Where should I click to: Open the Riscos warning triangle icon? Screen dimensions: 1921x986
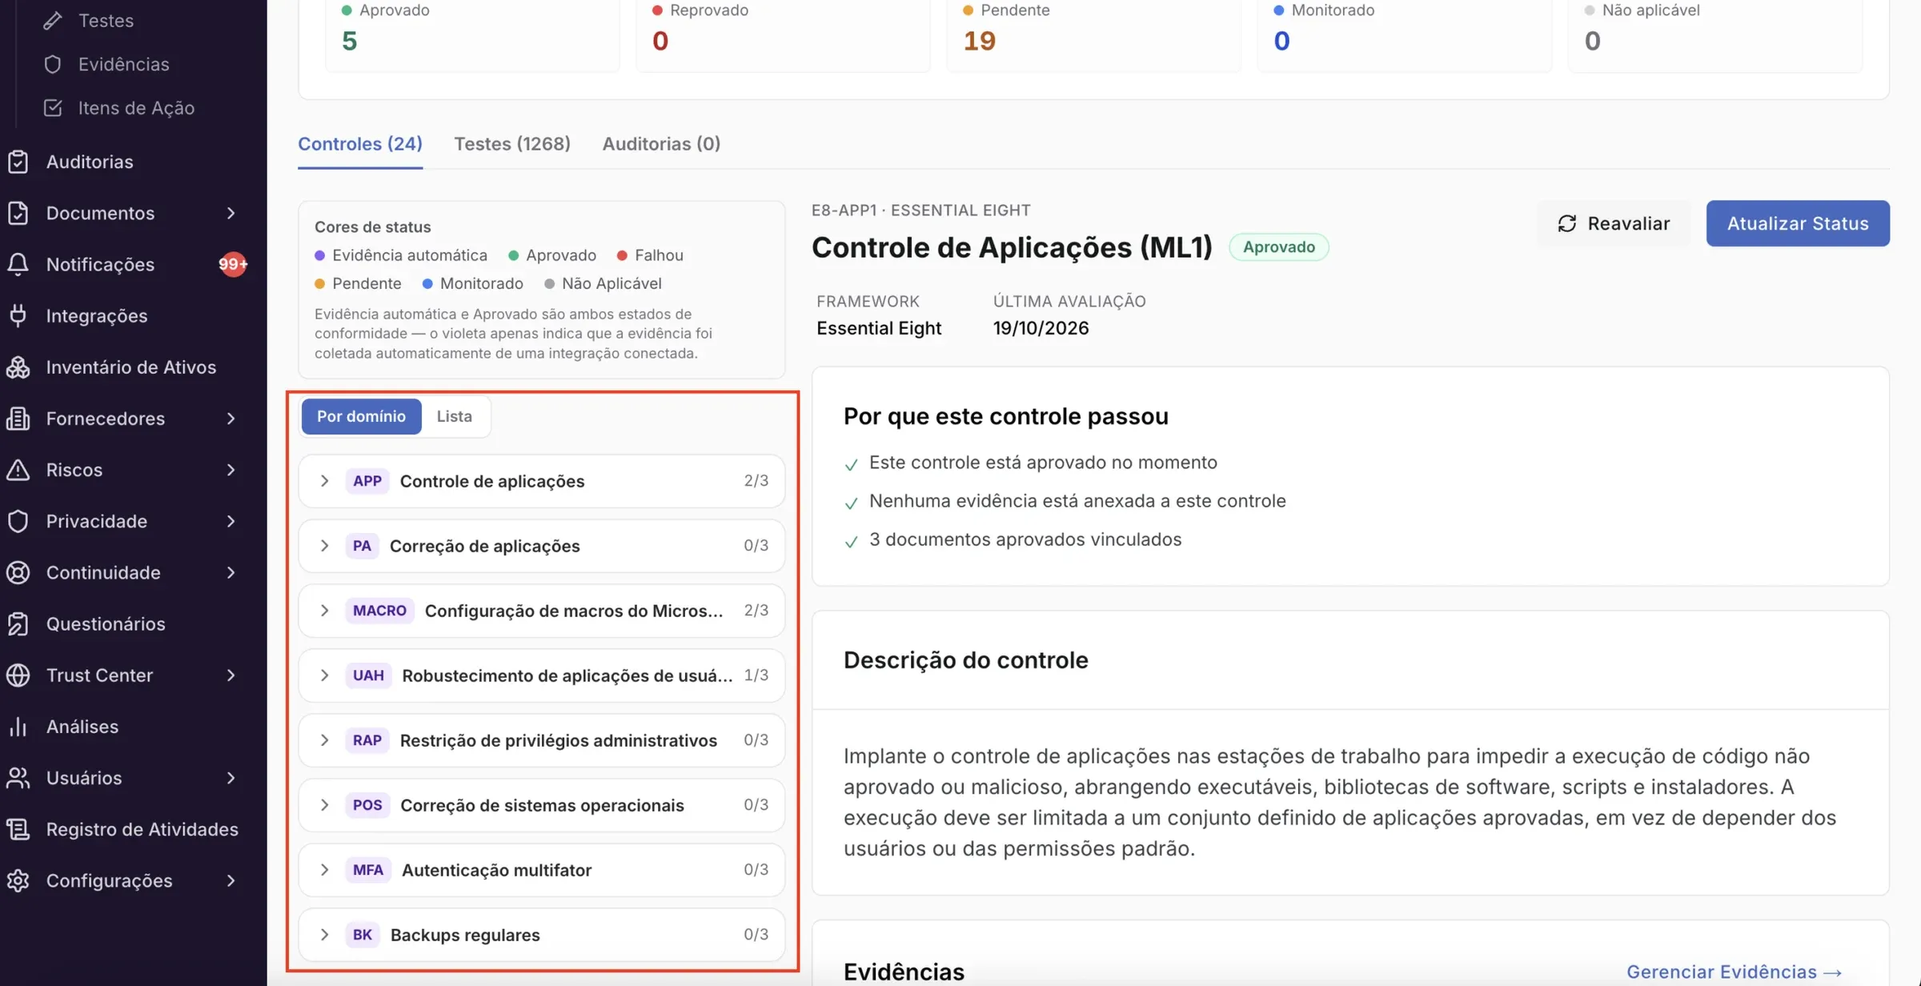18,470
